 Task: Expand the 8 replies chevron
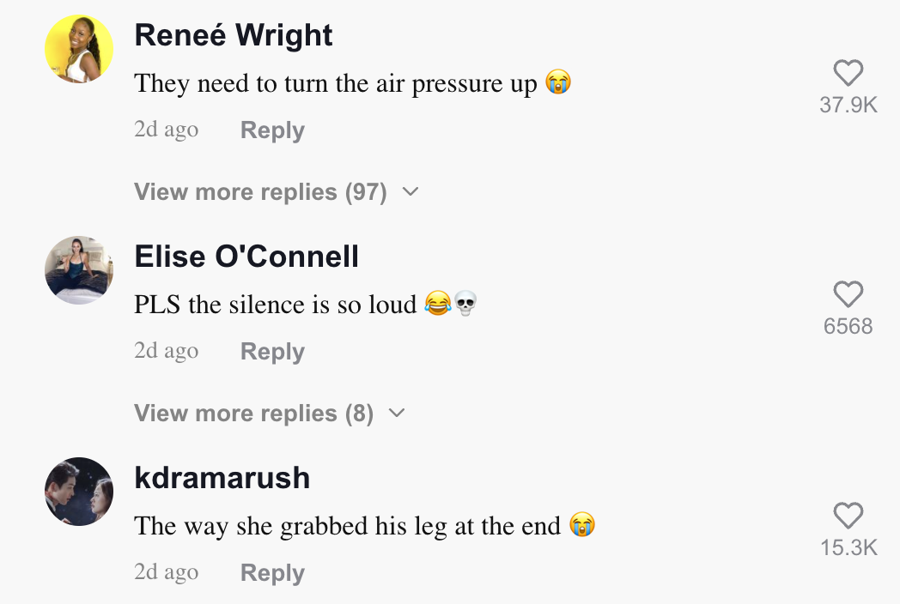tap(397, 414)
